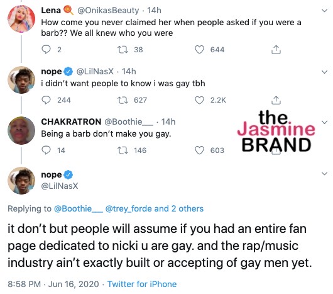Viewport: 333px width, 294px height.
Task: Retweet Lena's tweet with 38 retweets
Action: tap(123, 50)
